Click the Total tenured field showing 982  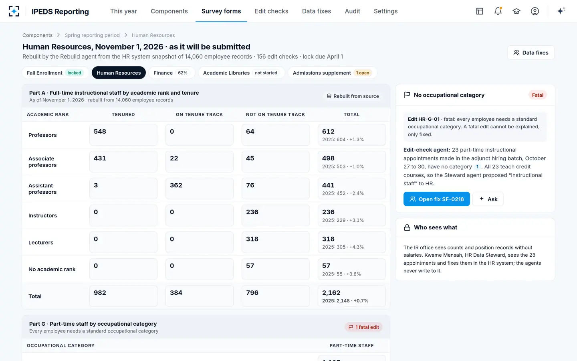click(x=123, y=296)
